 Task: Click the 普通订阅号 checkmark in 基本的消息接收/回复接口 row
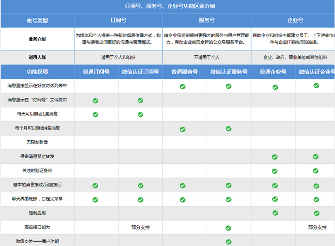[x=95, y=186]
